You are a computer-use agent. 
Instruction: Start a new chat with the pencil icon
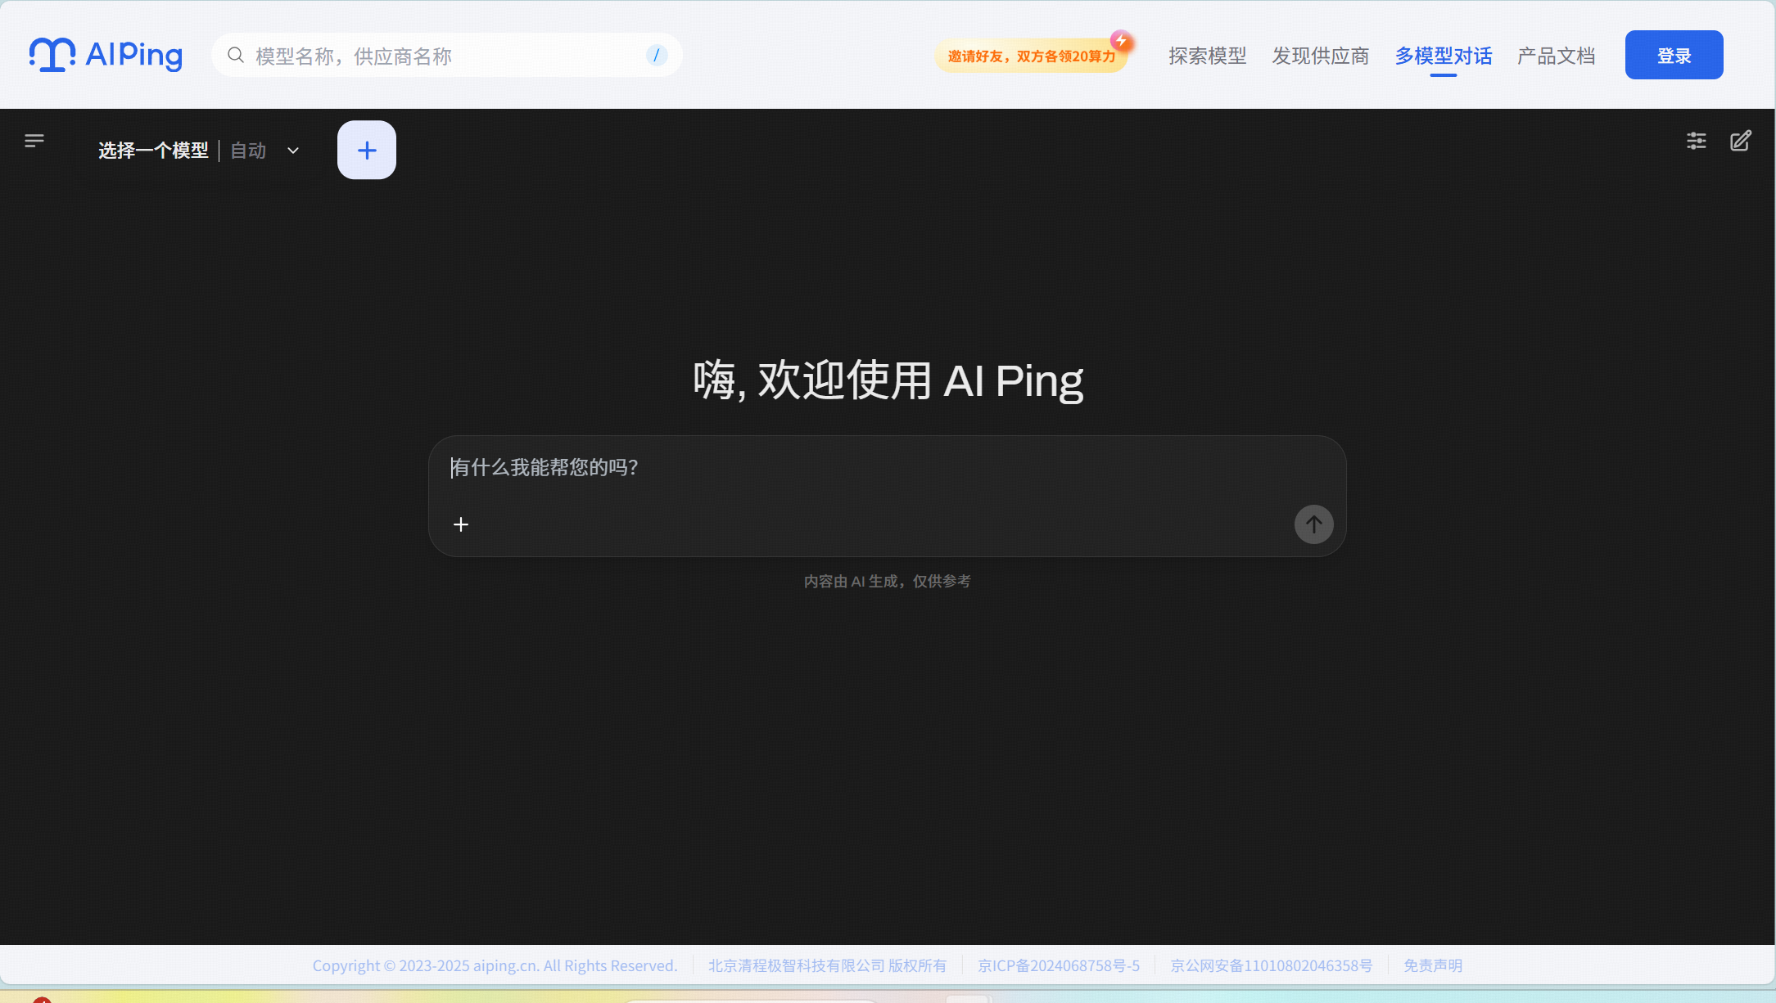1741,141
